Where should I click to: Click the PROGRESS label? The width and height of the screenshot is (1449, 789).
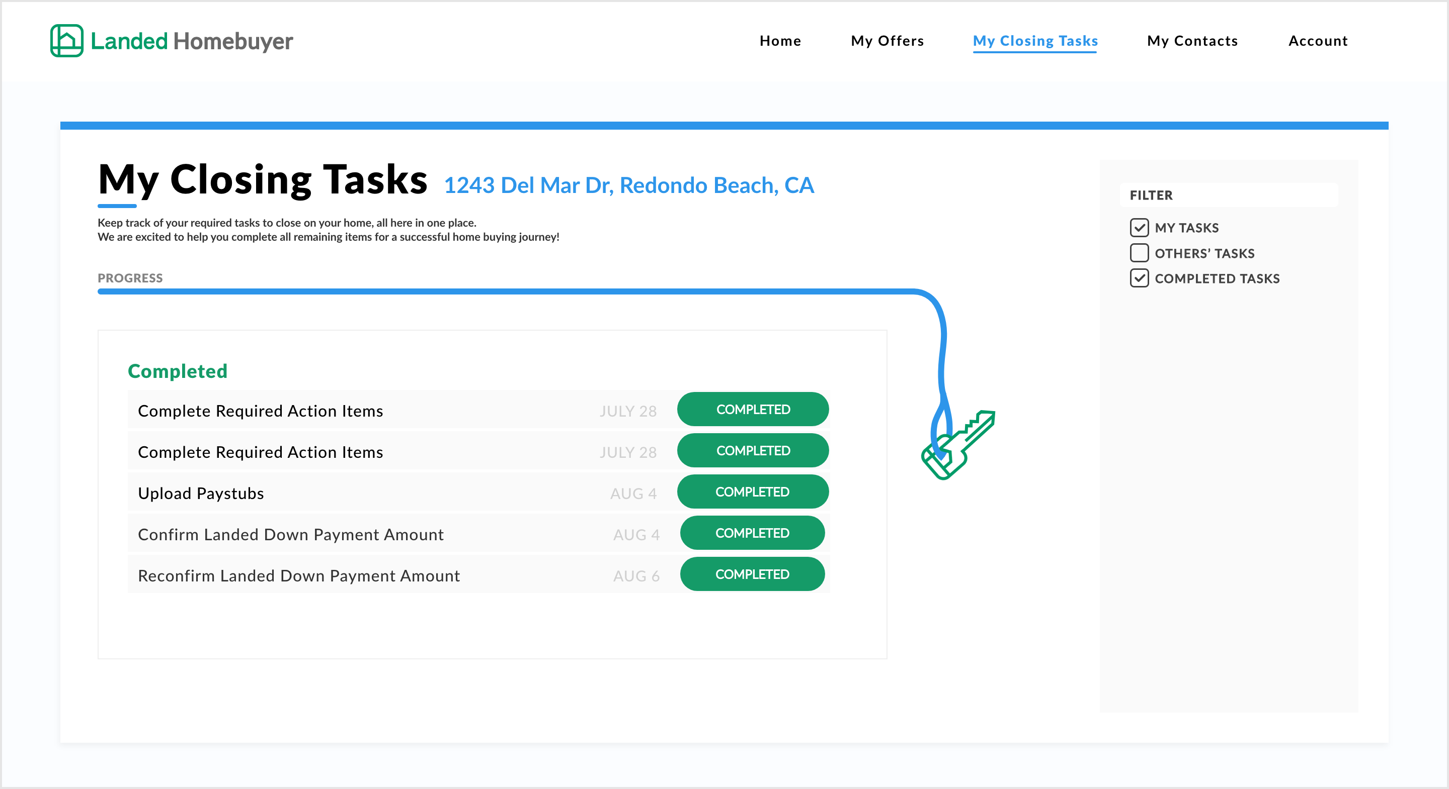click(130, 278)
